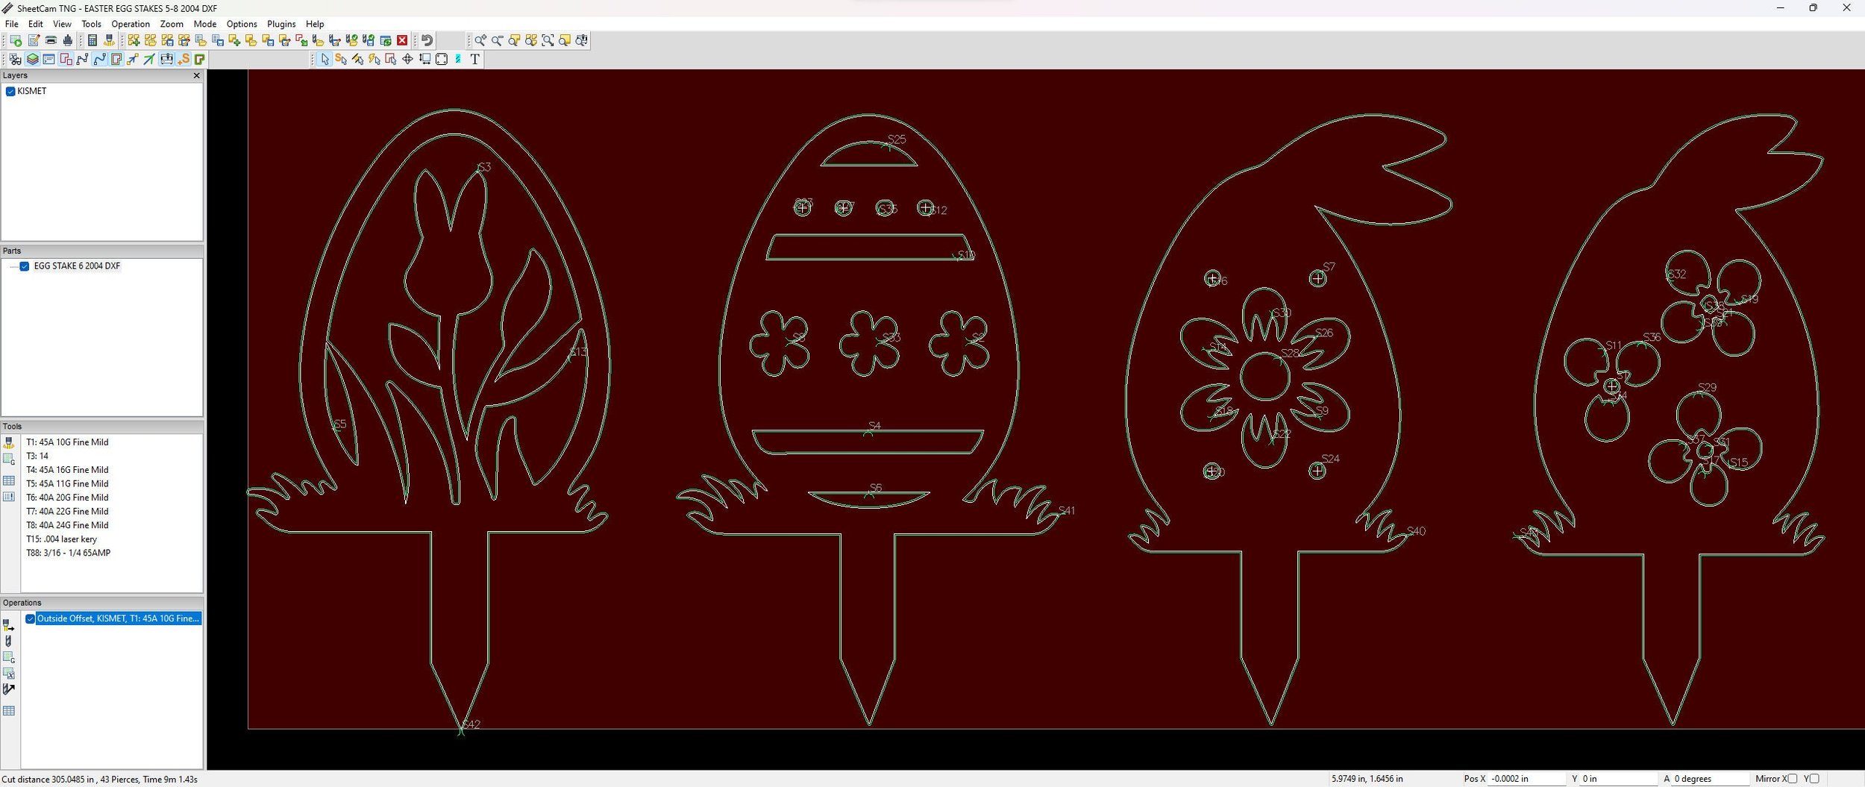The width and height of the screenshot is (1865, 787).
Task: Open the job options edit icon
Action: click(x=34, y=40)
